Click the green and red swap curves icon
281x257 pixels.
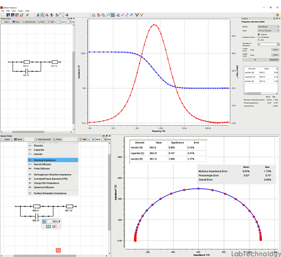tap(57, 15)
